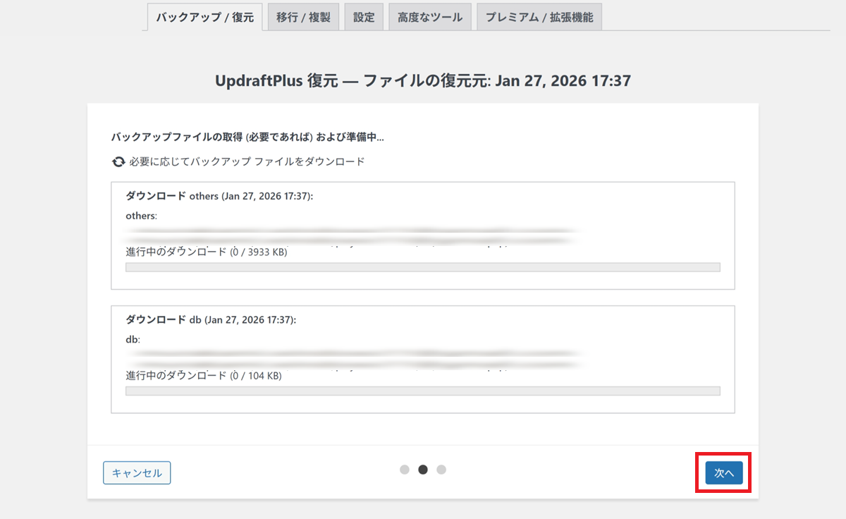Click the ダウンロード others section header
846x519 pixels.
click(x=219, y=196)
